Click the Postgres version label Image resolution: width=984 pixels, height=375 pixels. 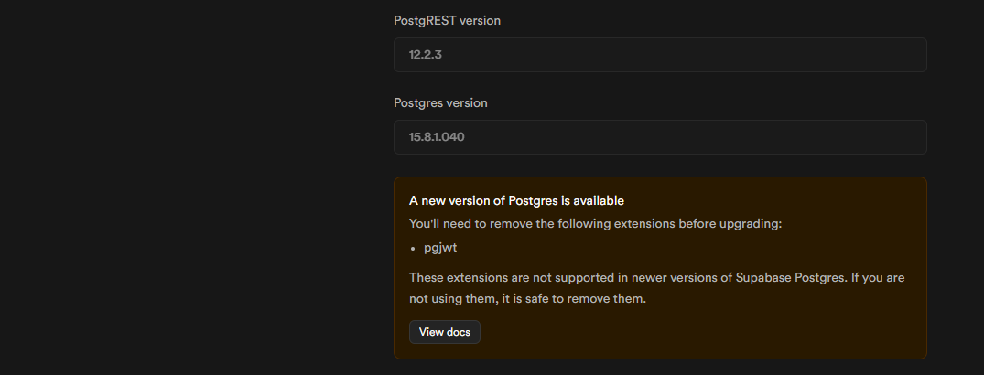440,102
